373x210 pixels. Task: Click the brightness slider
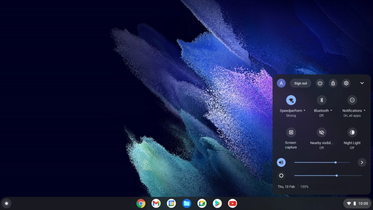coord(327,176)
